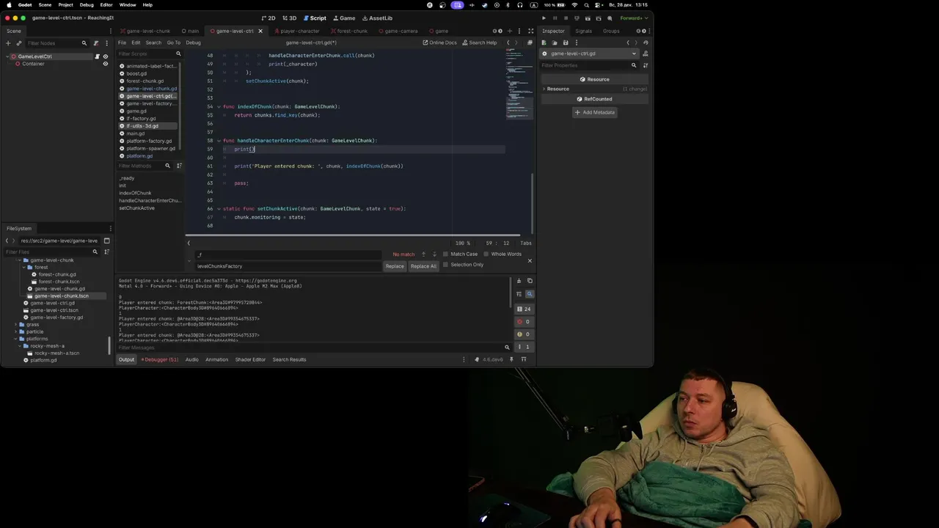The height and width of the screenshot is (528, 939).
Task: Go to next search match arrow
Action: pos(434,254)
